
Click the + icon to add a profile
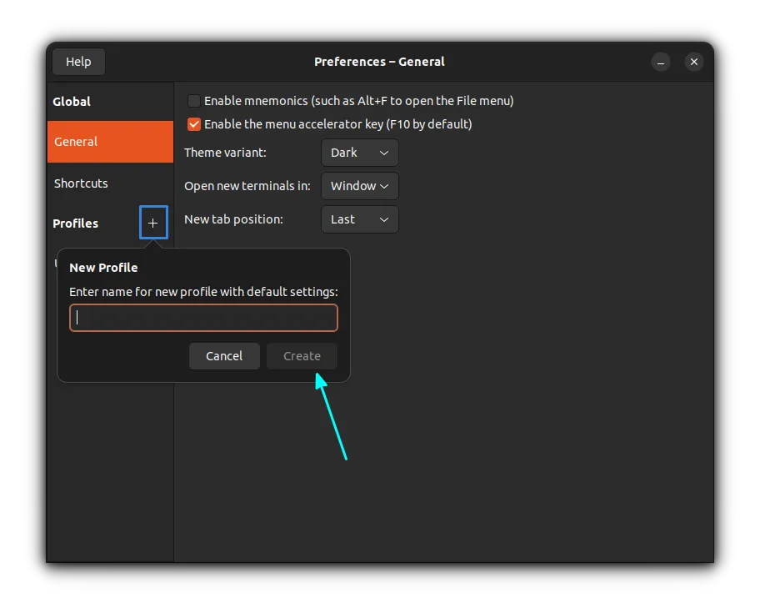click(x=153, y=223)
